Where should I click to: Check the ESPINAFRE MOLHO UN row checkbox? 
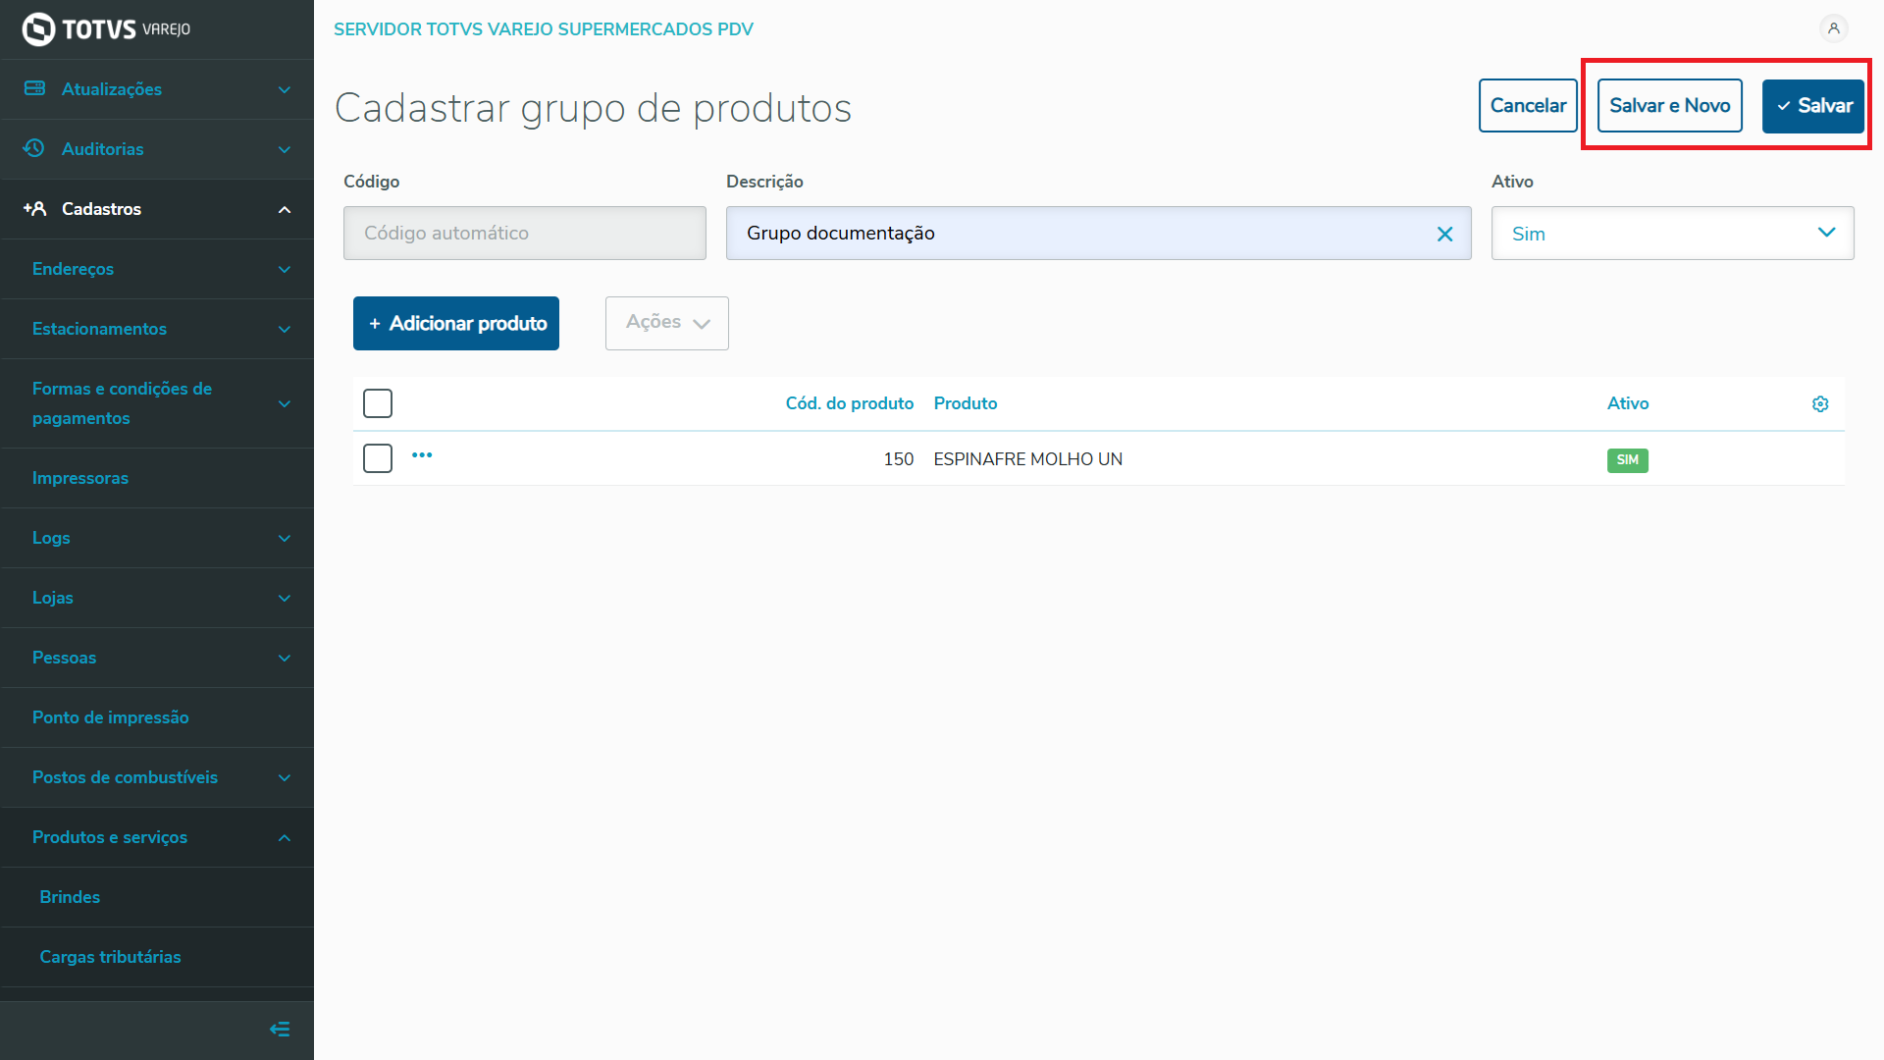tap(378, 458)
